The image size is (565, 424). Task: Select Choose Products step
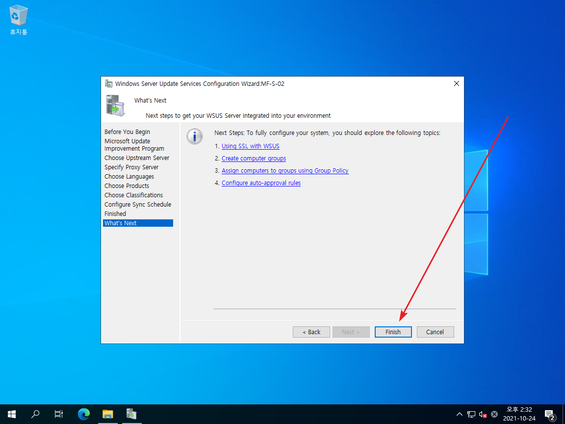pyautogui.click(x=127, y=185)
